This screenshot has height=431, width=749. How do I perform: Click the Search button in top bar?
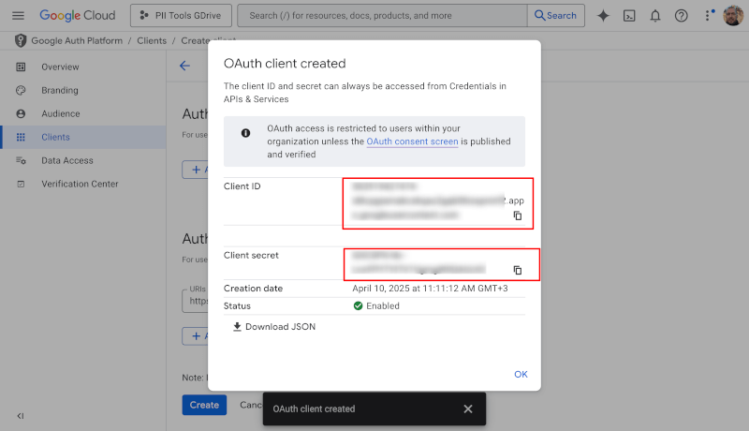[556, 16]
